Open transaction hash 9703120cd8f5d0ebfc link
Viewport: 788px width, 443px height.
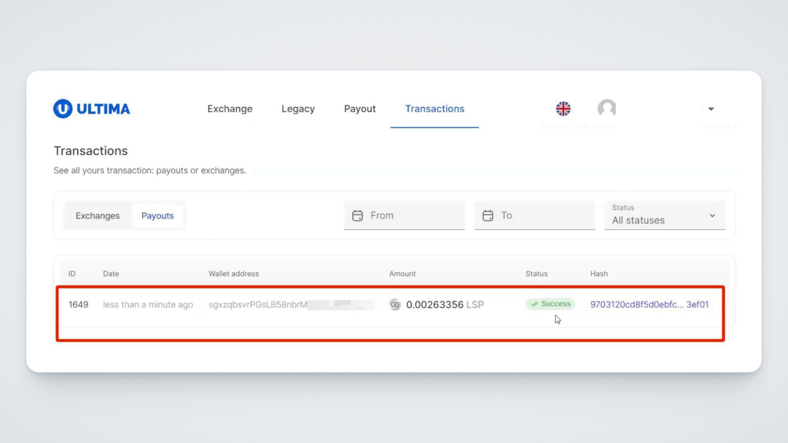click(649, 304)
